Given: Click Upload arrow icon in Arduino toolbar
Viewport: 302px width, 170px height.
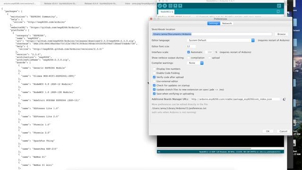Looking at the screenshot, I should [x=165, y=6].
